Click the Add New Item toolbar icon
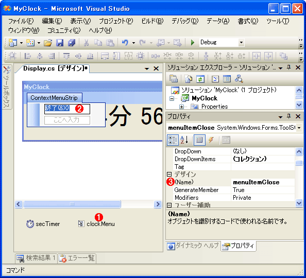Image resolution: width=306 pixels, height=278 pixels. tap(30, 43)
